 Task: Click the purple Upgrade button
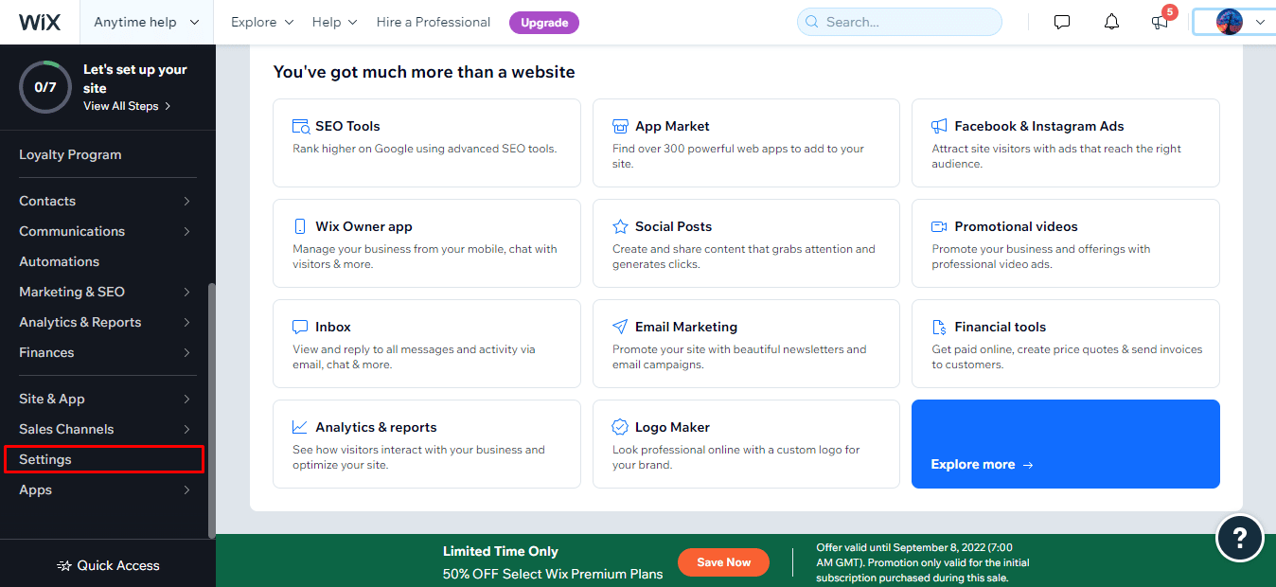(x=544, y=22)
